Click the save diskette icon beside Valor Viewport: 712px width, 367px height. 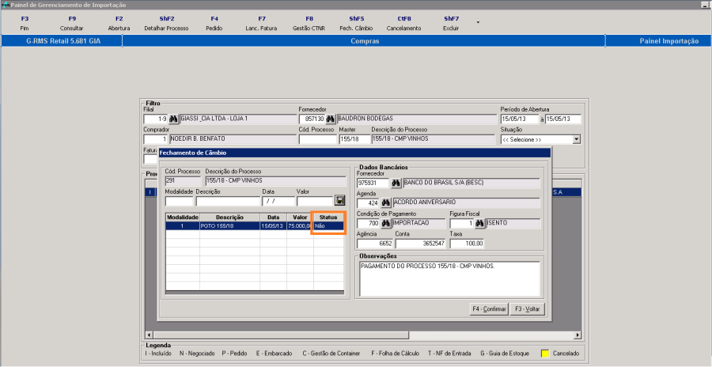pyautogui.click(x=339, y=201)
